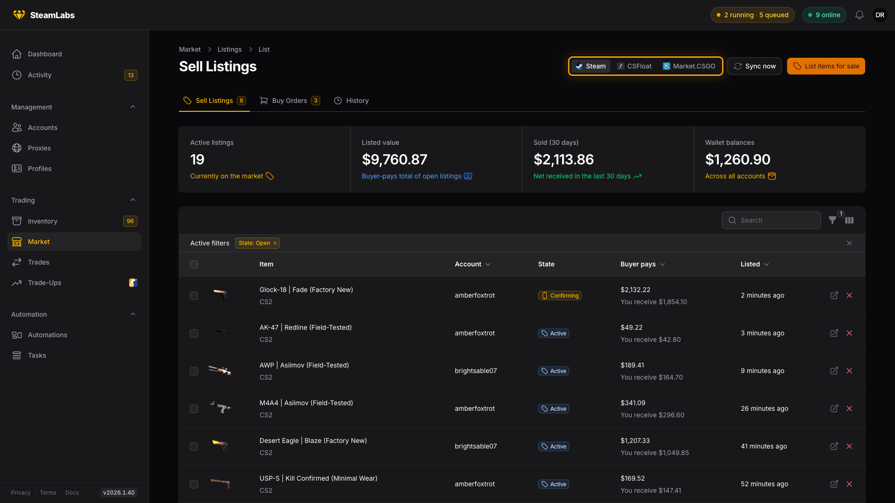Focus the listings Search field
The image size is (895, 503).
click(x=771, y=220)
